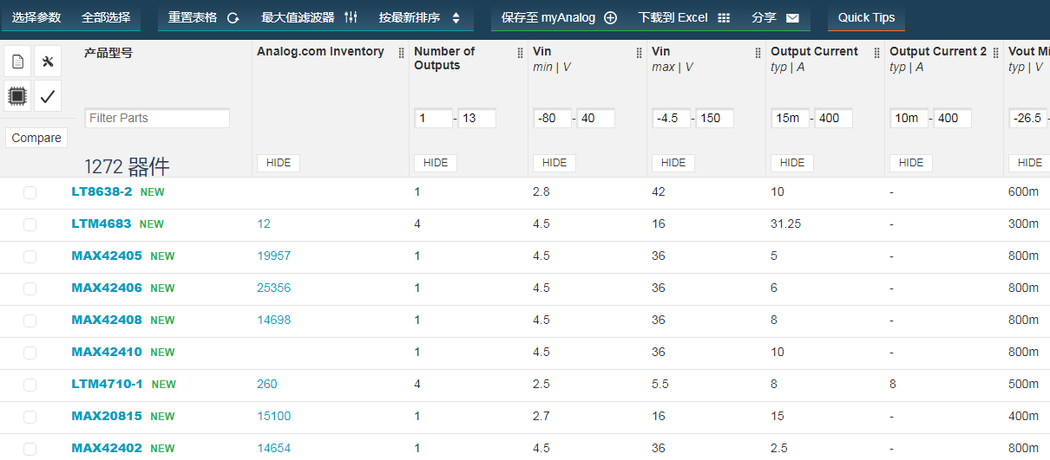This screenshot has height=460, width=1050.
Task: Open 最大值滤波器 filter sliders
Action: [309, 17]
